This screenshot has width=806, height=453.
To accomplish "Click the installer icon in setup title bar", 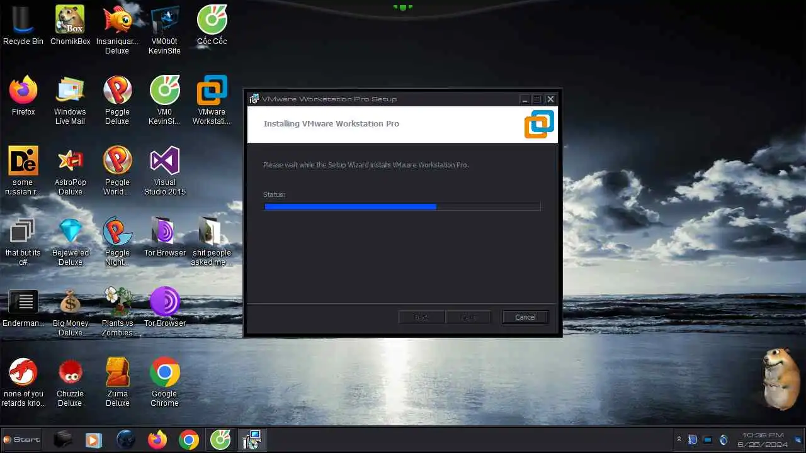I will (x=254, y=99).
